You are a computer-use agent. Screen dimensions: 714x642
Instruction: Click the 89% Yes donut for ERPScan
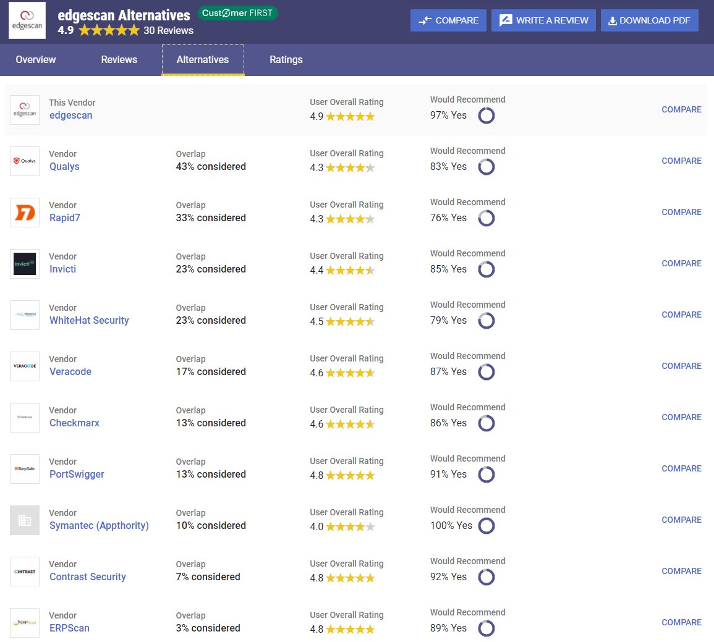[487, 628]
